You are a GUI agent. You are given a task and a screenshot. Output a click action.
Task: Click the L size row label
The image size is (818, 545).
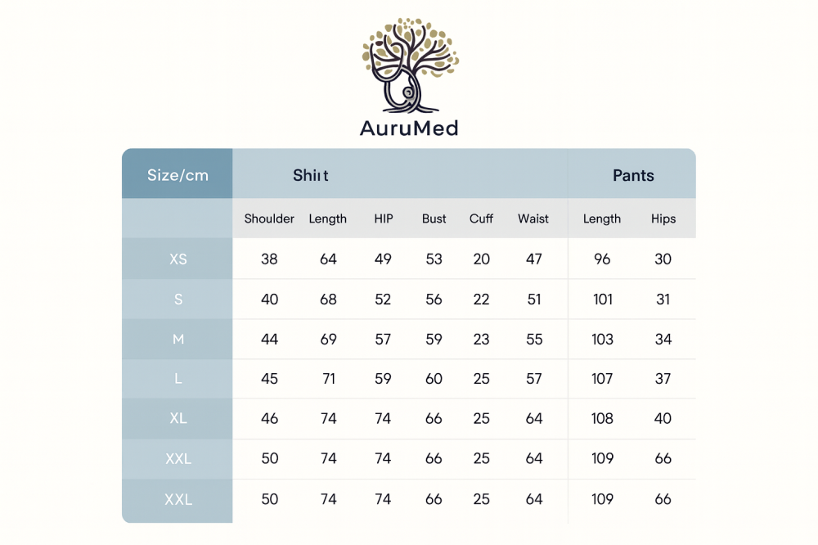tap(178, 379)
